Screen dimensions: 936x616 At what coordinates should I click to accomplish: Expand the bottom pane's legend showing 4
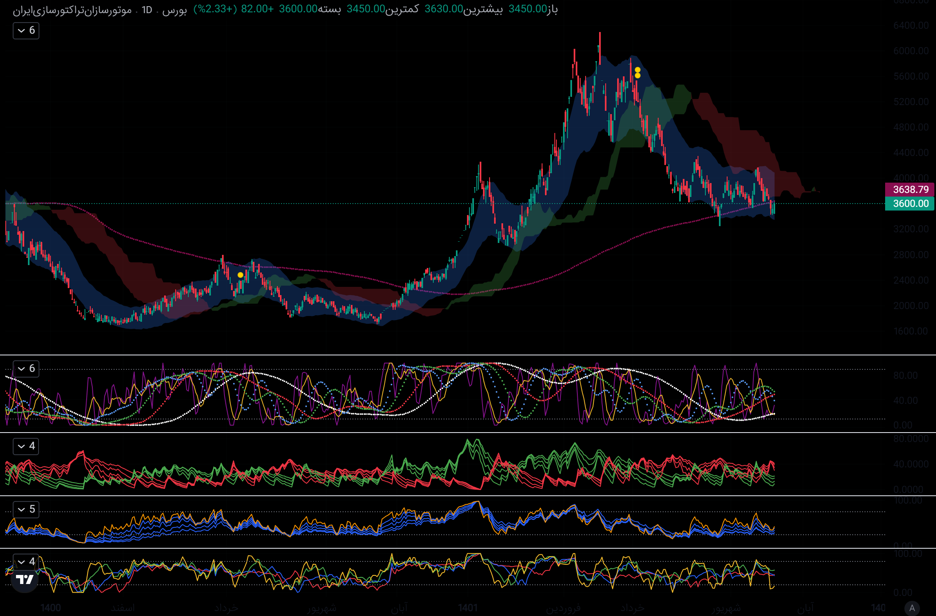(x=26, y=561)
